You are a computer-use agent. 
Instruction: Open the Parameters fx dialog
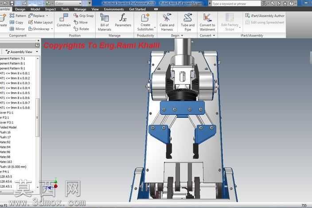point(123,20)
